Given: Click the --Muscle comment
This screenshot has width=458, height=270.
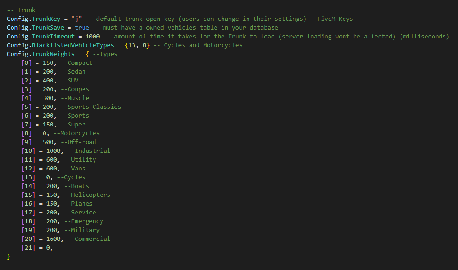Looking at the screenshot, I should (x=75, y=98).
